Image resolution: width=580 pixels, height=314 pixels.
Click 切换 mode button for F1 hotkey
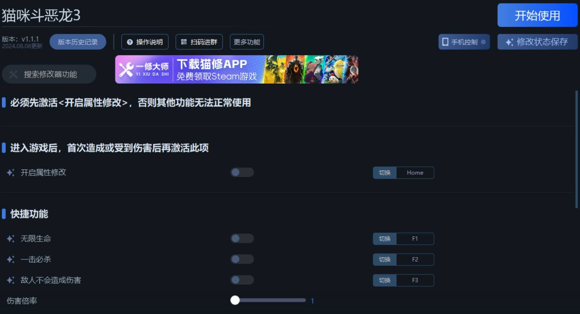385,239
